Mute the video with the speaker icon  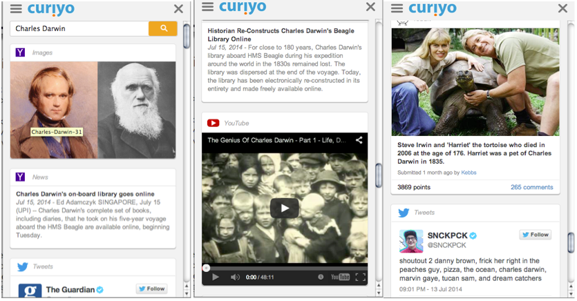point(235,277)
